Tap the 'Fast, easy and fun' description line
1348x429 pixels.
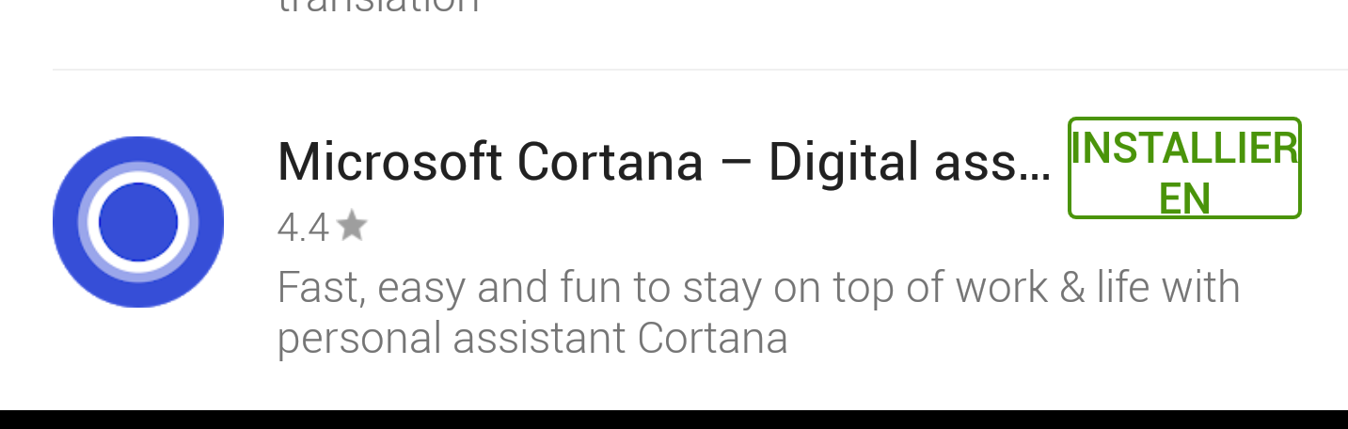(757, 287)
